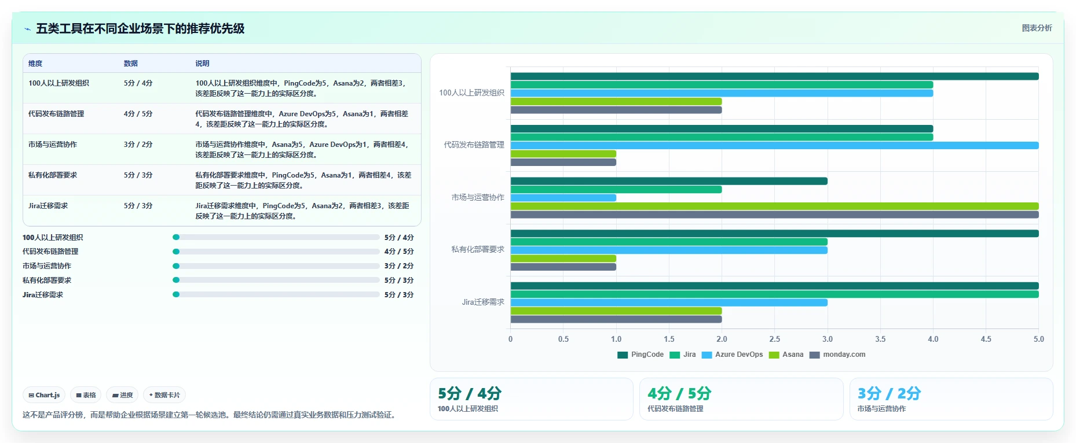Select the 100人以上研发组织 cell in the table
The width and height of the screenshot is (1076, 443).
(x=58, y=83)
